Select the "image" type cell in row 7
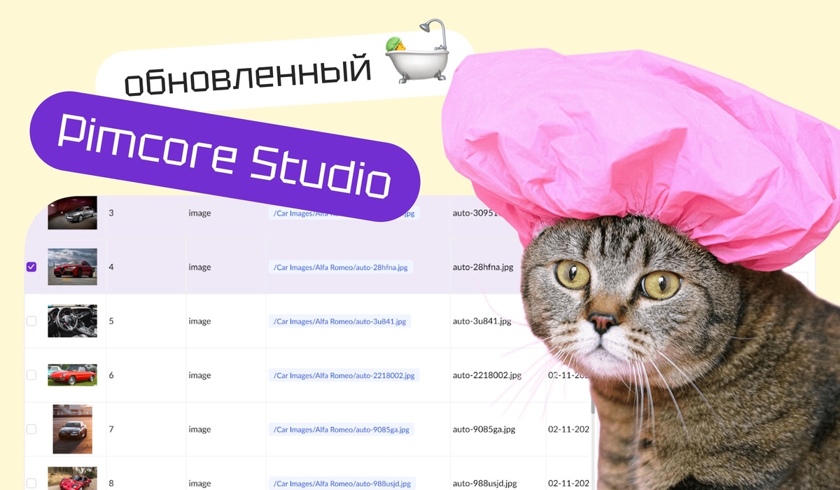840x490 pixels. 226,429
